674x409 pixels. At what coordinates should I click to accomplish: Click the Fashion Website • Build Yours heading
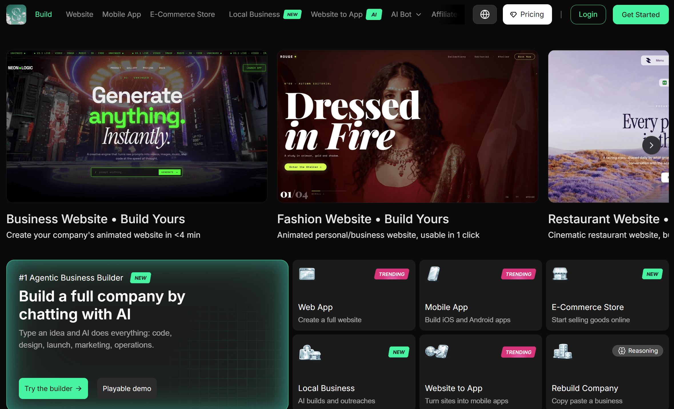(x=363, y=219)
